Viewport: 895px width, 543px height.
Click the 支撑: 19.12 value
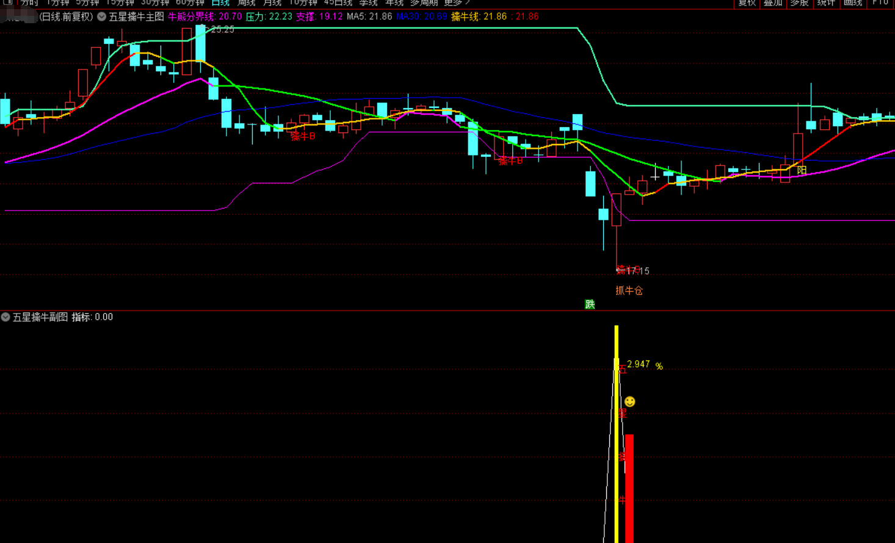[x=319, y=17]
